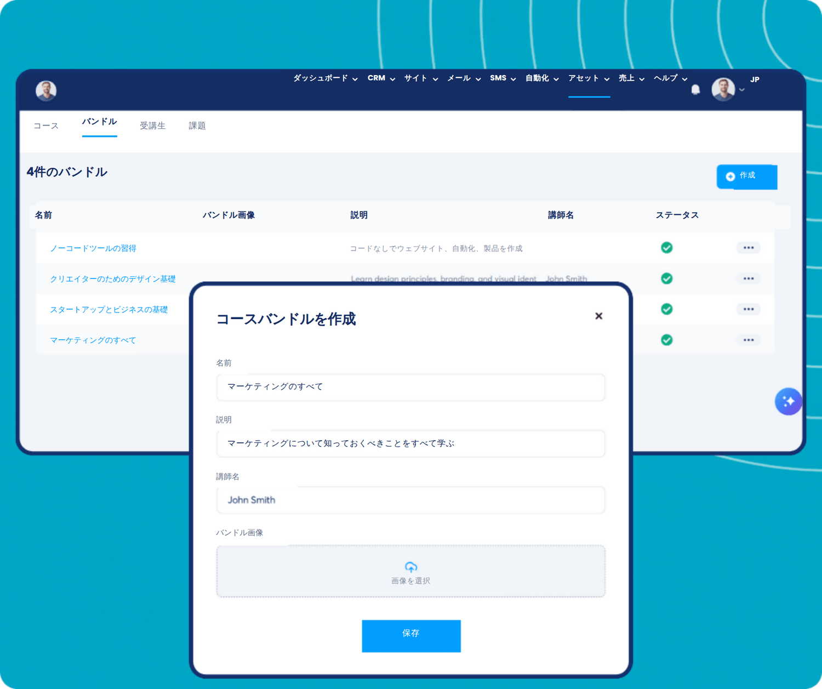The image size is (822, 689).
Task: Open the ノーコードツールの習得 bundle link
Action: (x=93, y=248)
